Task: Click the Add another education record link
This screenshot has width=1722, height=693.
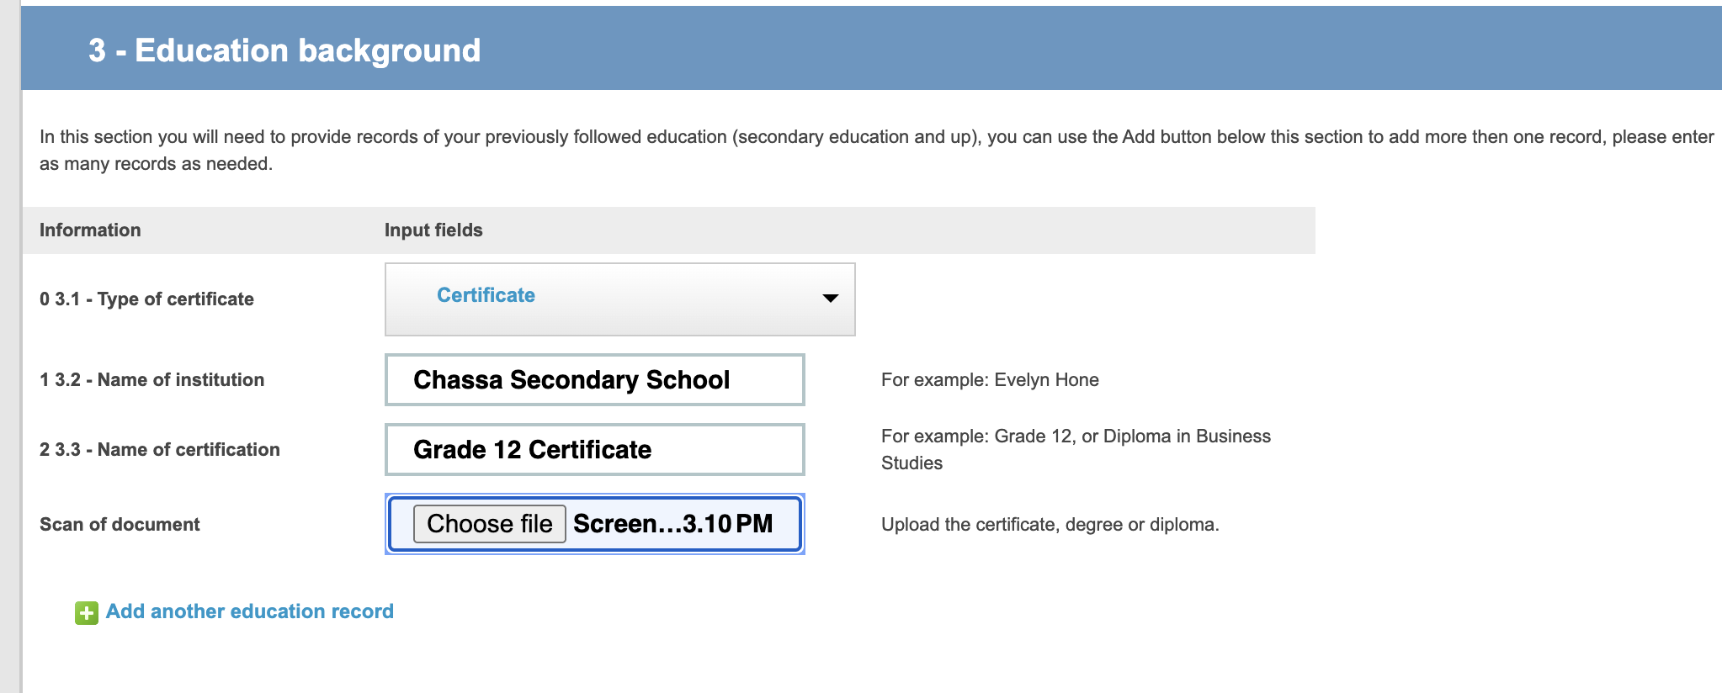Action: click(x=249, y=611)
